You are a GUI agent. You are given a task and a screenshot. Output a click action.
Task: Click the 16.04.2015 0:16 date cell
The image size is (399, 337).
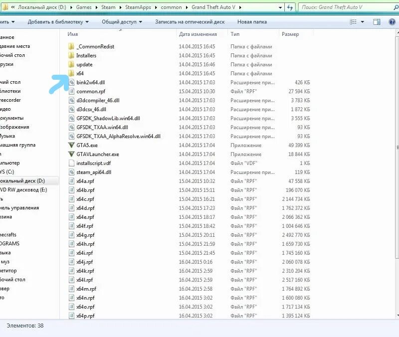(x=196, y=262)
